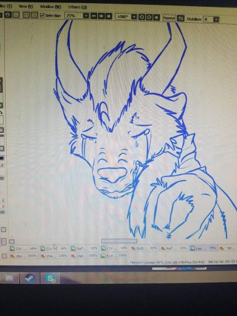Rotate canvas counterclockwise icon
Viewport: 237px width, 316px height.
pos(141,17)
